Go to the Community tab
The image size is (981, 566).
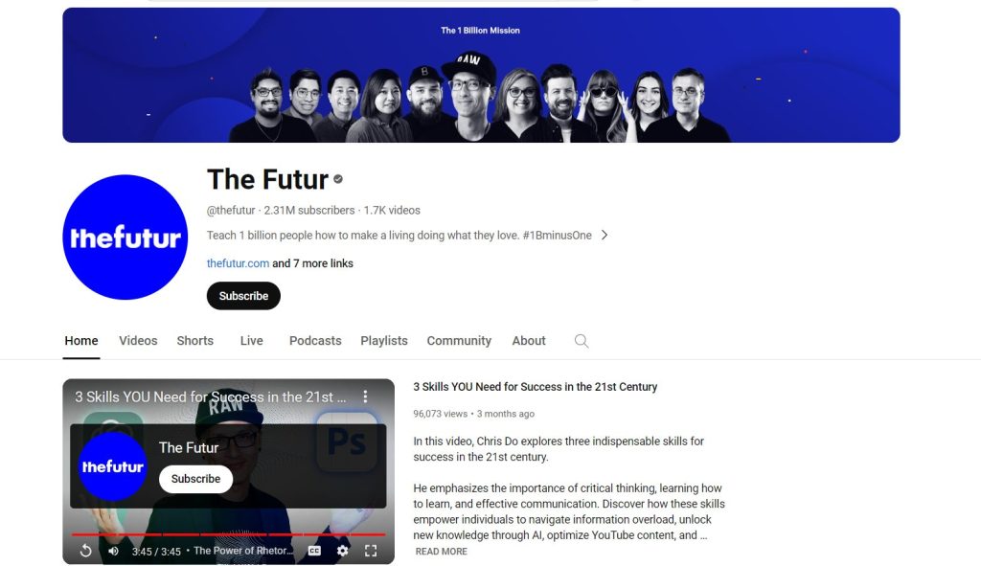(x=459, y=341)
